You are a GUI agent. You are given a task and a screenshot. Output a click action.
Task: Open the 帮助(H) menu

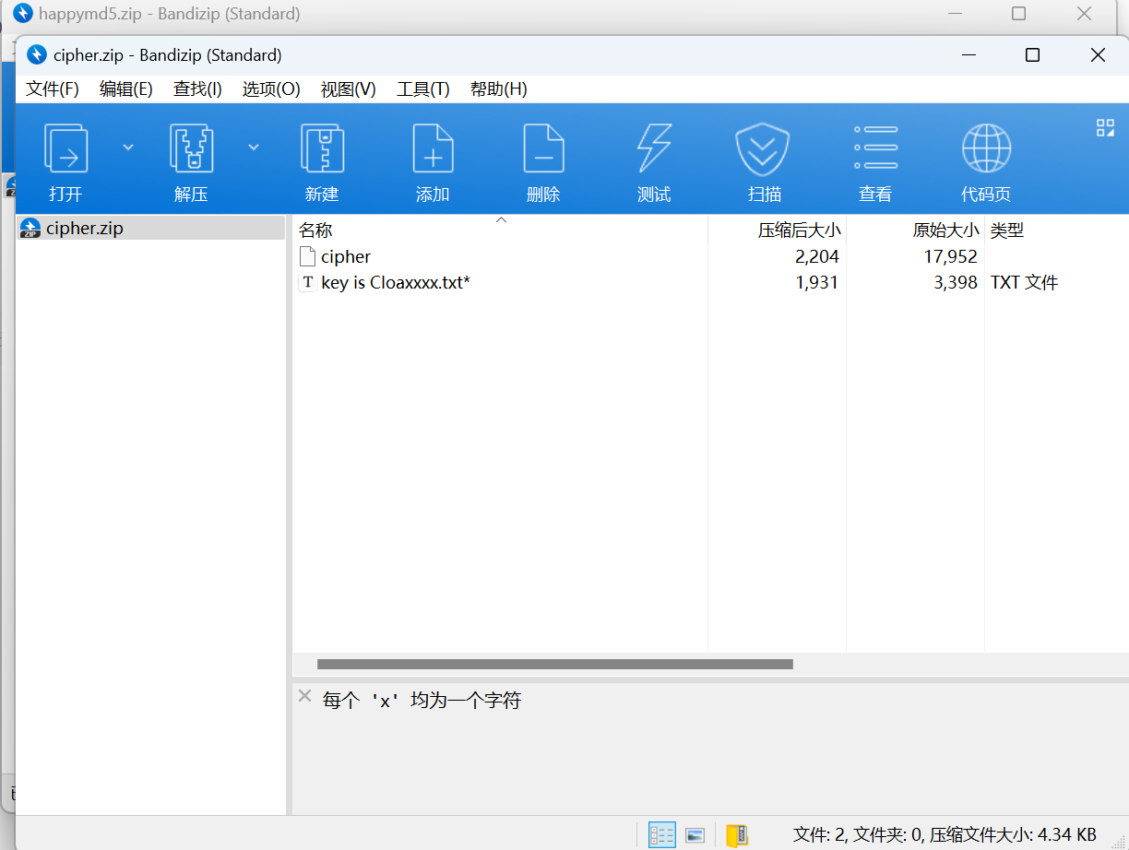(498, 89)
